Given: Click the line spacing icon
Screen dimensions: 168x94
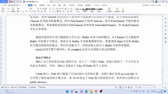Looking at the screenshot, I should 64,11.
